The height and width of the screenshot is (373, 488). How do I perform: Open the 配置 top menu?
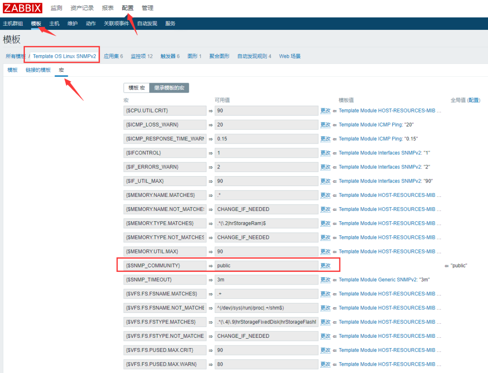point(127,8)
